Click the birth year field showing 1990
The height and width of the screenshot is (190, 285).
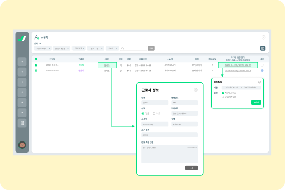[x=185, y=103]
